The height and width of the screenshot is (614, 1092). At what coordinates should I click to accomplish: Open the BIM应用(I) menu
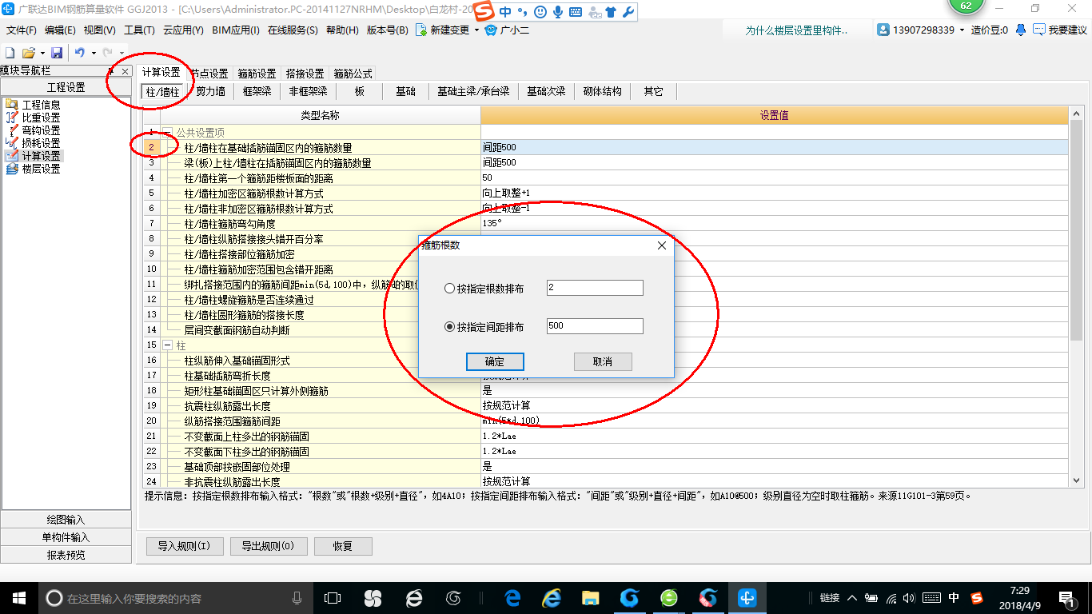[x=236, y=30]
